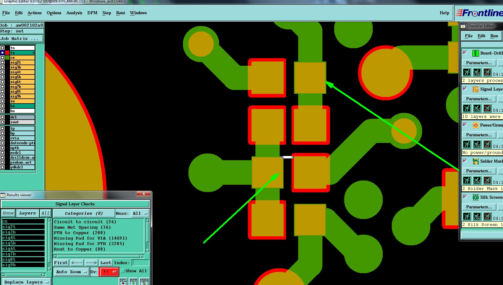Go to previous result with <--- button
This screenshot has width=503, height=285.
[77, 263]
